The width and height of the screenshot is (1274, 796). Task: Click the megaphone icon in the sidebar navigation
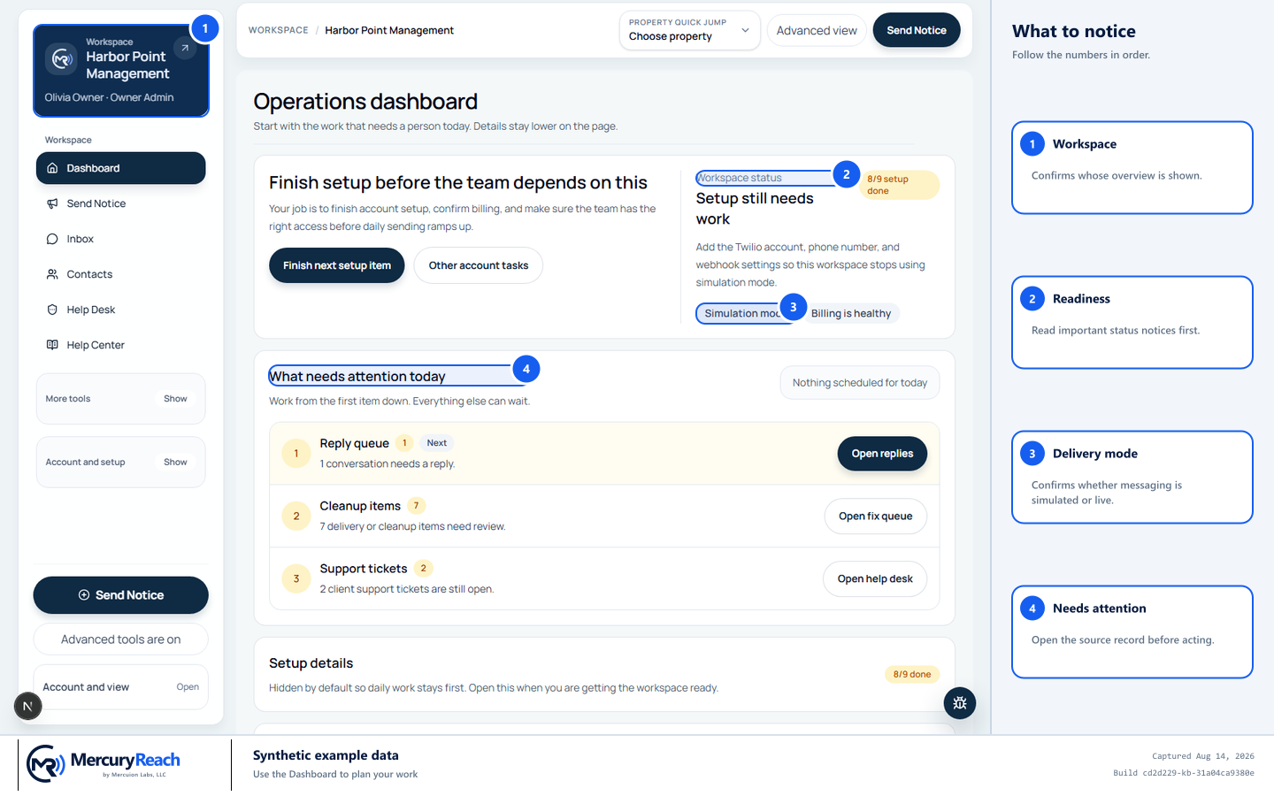52,203
